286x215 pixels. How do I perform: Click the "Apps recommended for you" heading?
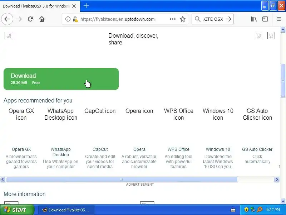pos(38,100)
